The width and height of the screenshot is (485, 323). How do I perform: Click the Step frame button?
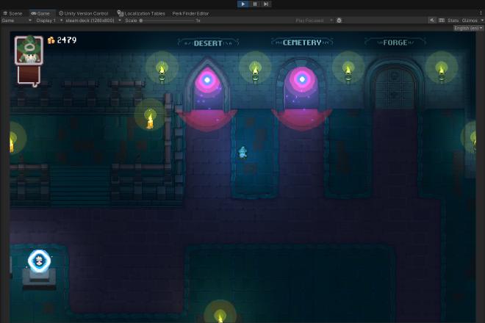pos(265,4)
